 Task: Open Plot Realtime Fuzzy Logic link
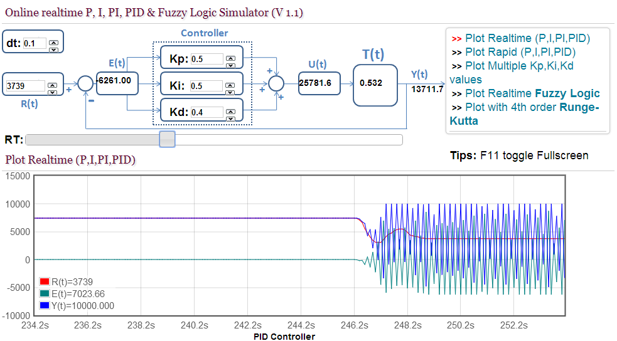[532, 93]
